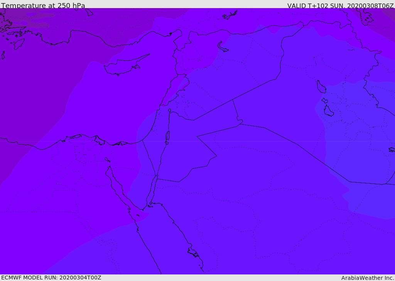Click the lake south of Lake Tharthar
This screenshot has height=281, width=395.
(328, 111)
